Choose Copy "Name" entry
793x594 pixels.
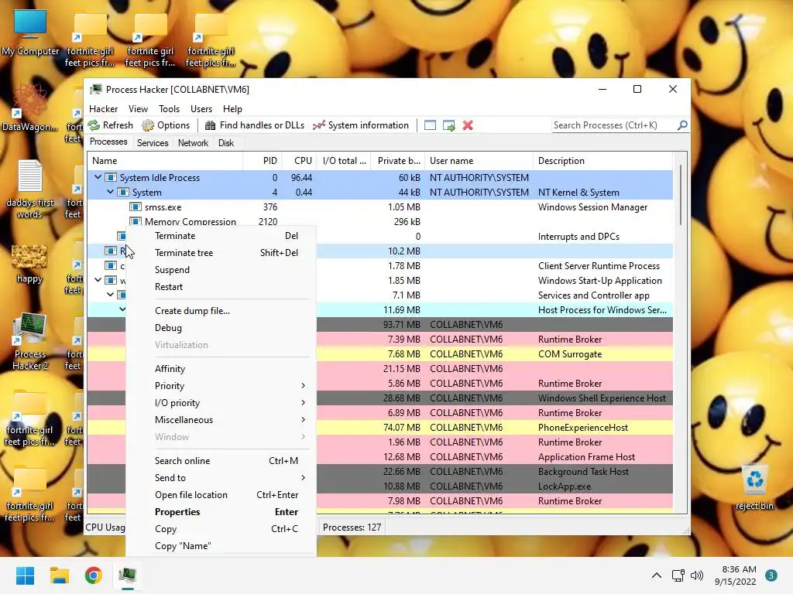221,546
